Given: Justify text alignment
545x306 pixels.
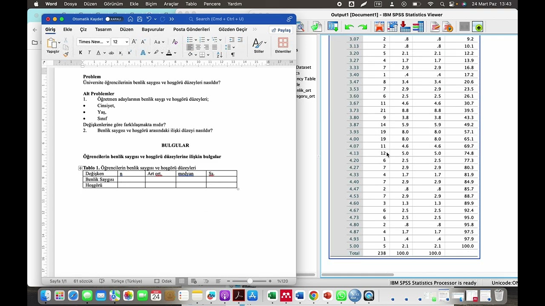Looking at the screenshot, I should [x=215, y=47].
